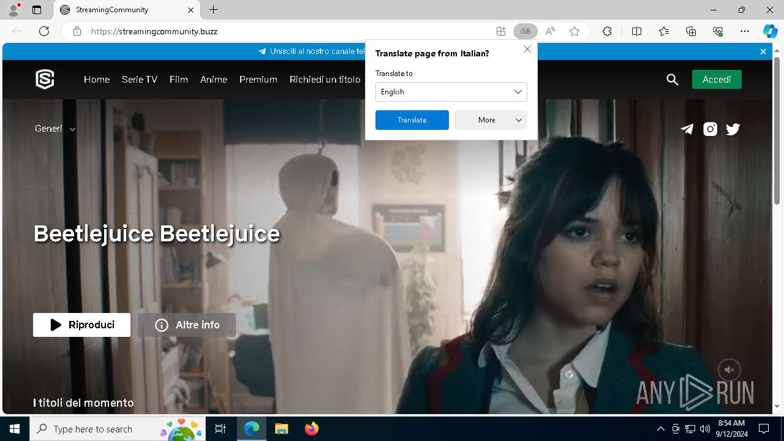Image resolution: width=784 pixels, height=441 pixels.
Task: Click the address bar URL field
Action: click(x=288, y=31)
